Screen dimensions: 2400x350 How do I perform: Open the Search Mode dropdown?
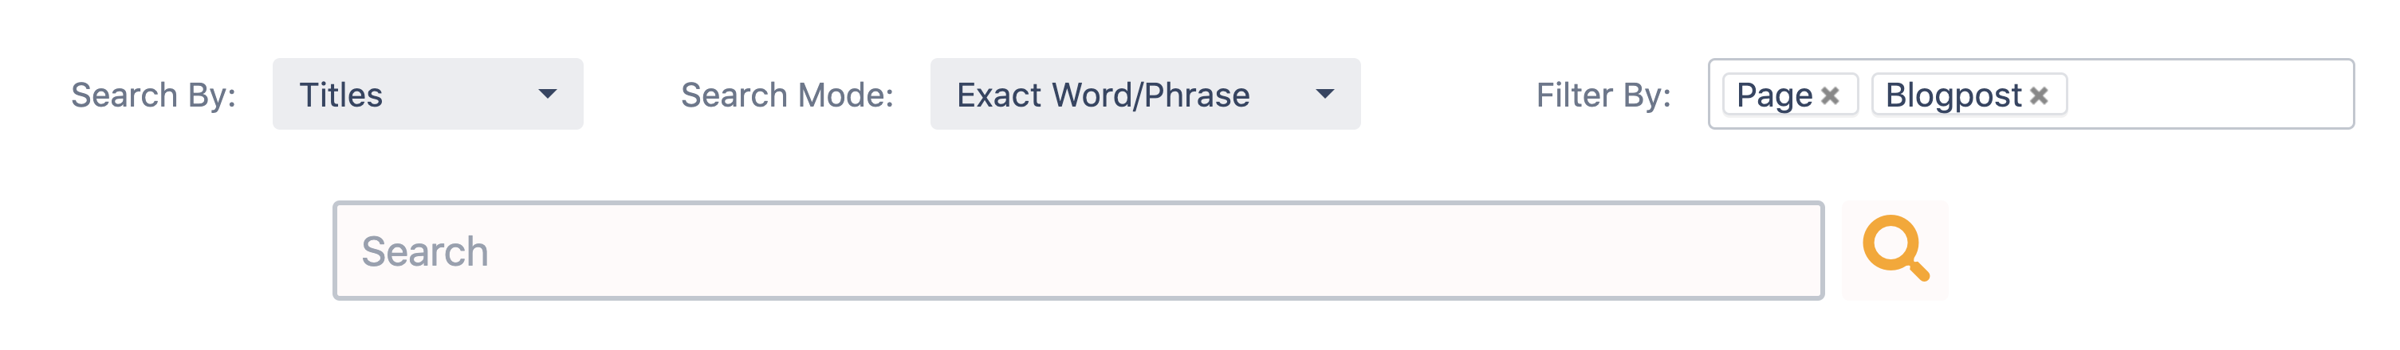click(x=1144, y=95)
